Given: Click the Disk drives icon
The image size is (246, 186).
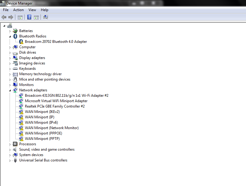Looking at the screenshot, I should tap(15, 53).
